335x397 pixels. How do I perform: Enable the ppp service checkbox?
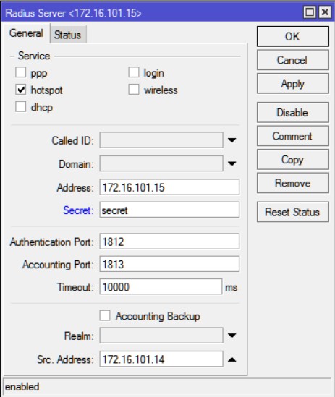(20, 72)
